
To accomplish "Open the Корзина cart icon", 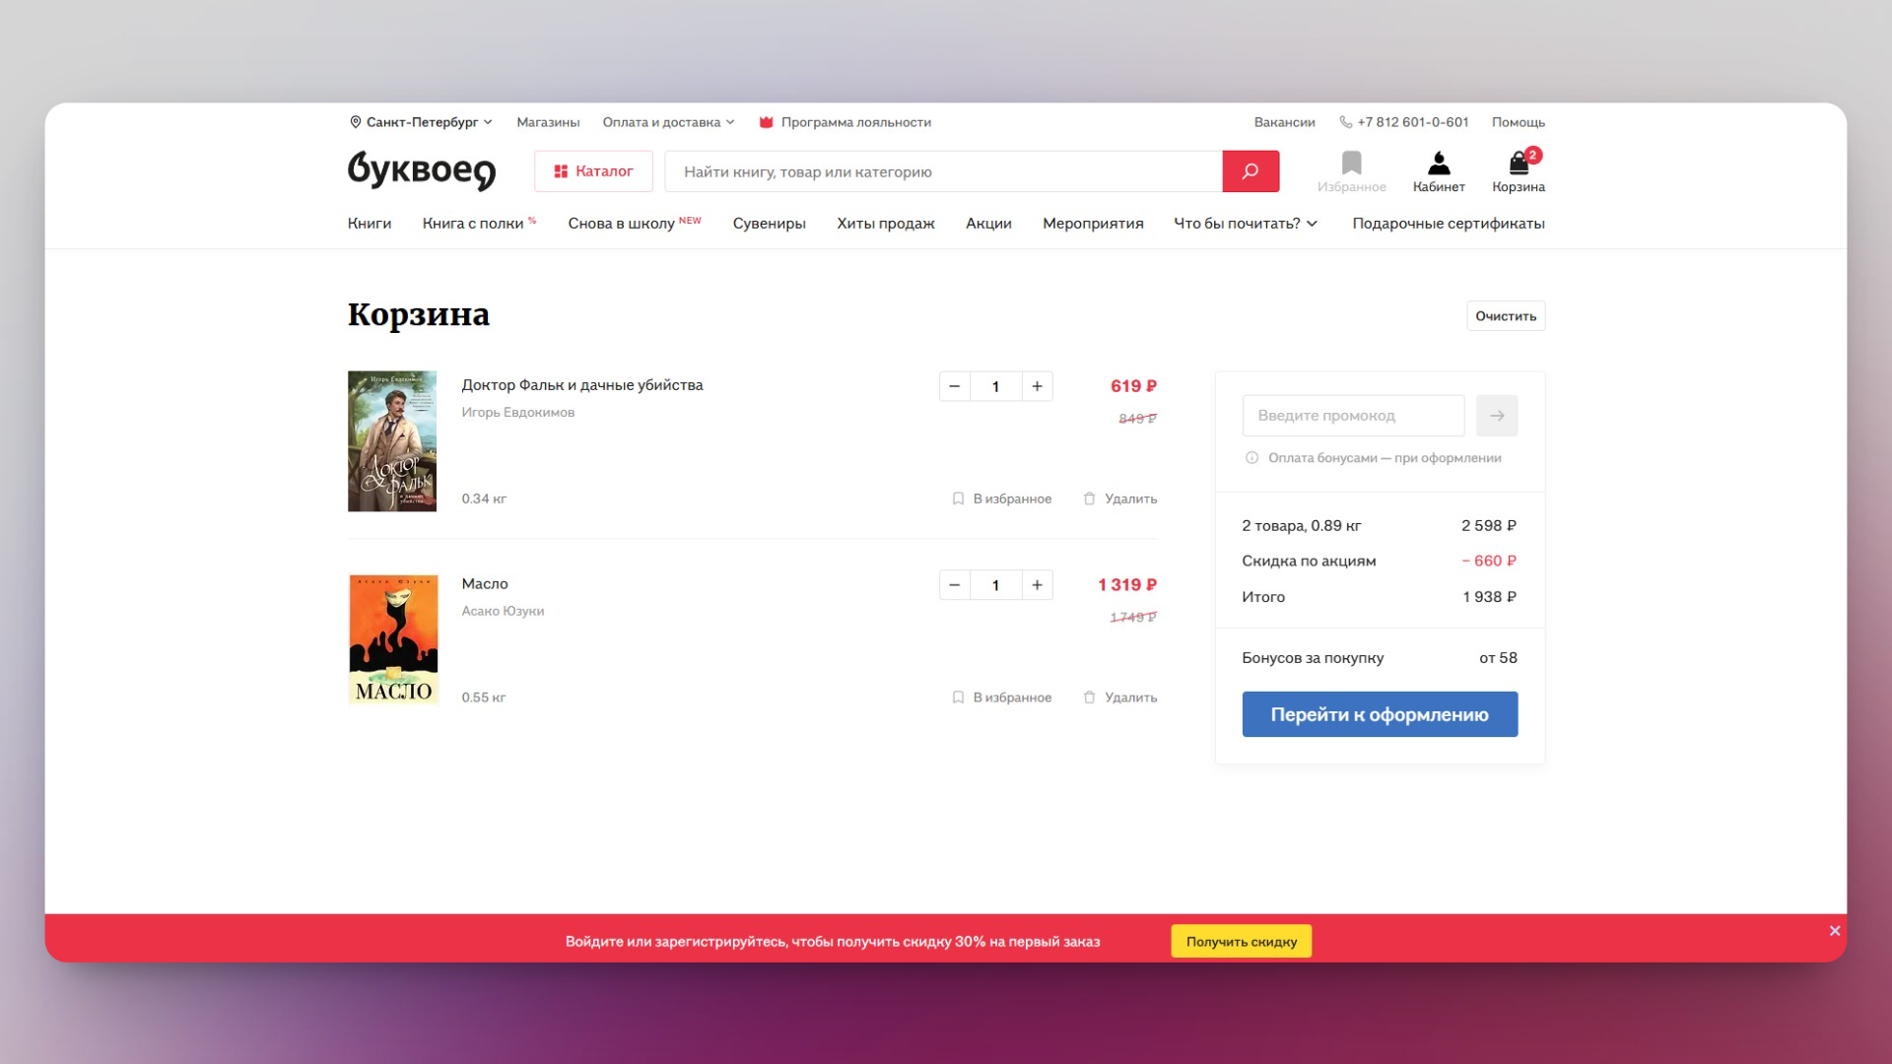I will [1518, 170].
